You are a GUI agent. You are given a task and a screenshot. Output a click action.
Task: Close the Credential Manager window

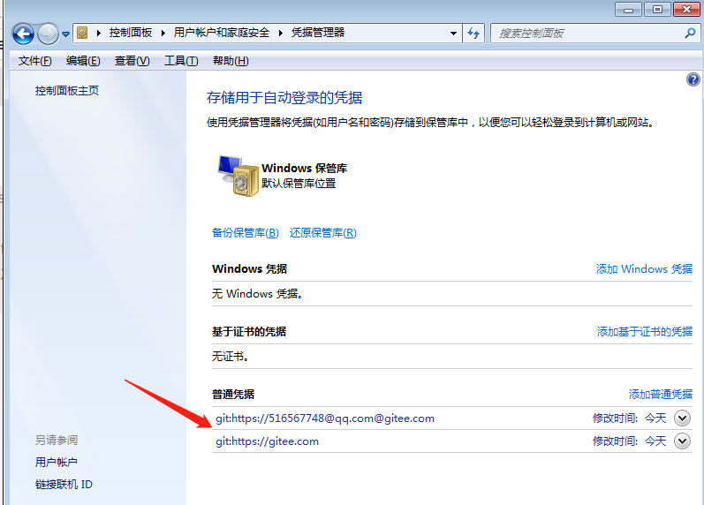[x=686, y=9]
